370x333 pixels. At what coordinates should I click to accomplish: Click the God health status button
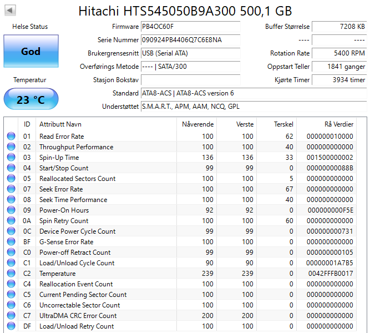pos(31,51)
